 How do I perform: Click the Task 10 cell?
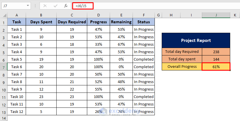(x=17, y=97)
